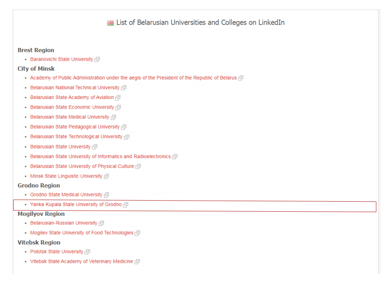Open Yanka Kupala State University of Grodno
The image size is (390, 286).
pyautogui.click(x=76, y=204)
